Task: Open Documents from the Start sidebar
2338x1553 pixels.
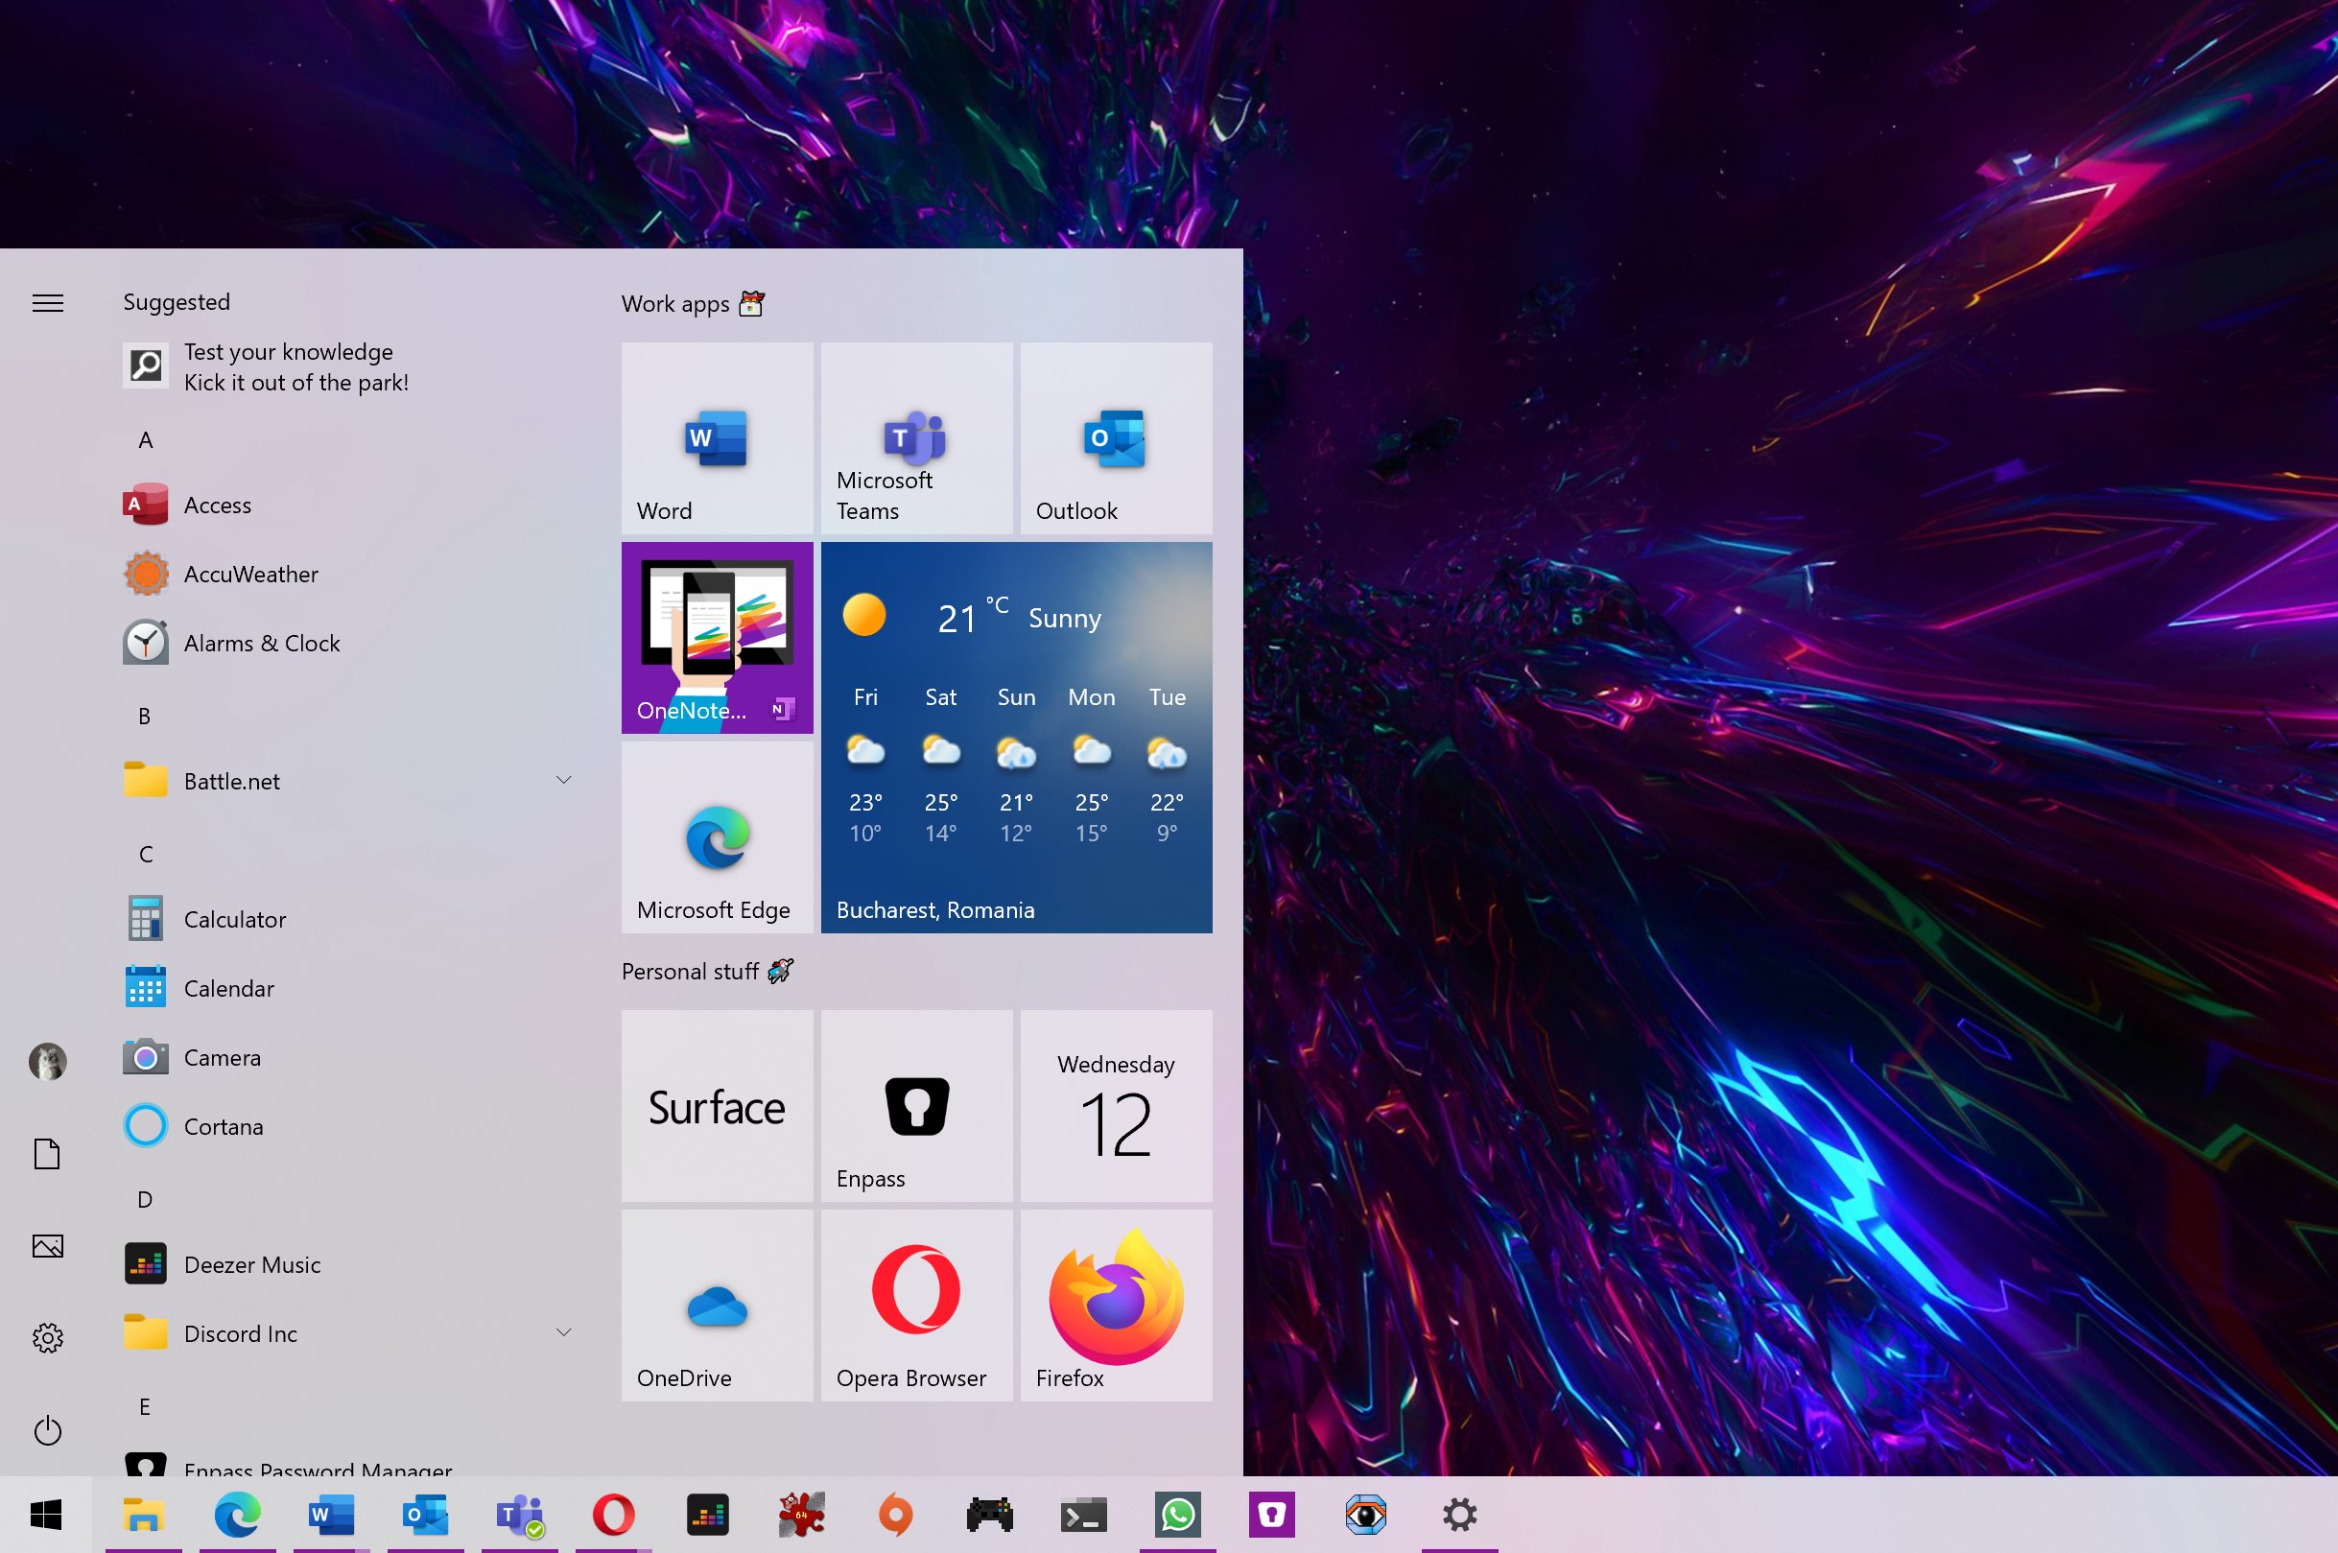Action: point(48,1154)
